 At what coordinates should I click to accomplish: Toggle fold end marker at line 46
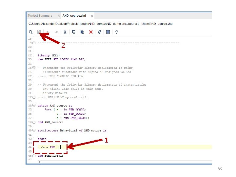pos(34,156)
